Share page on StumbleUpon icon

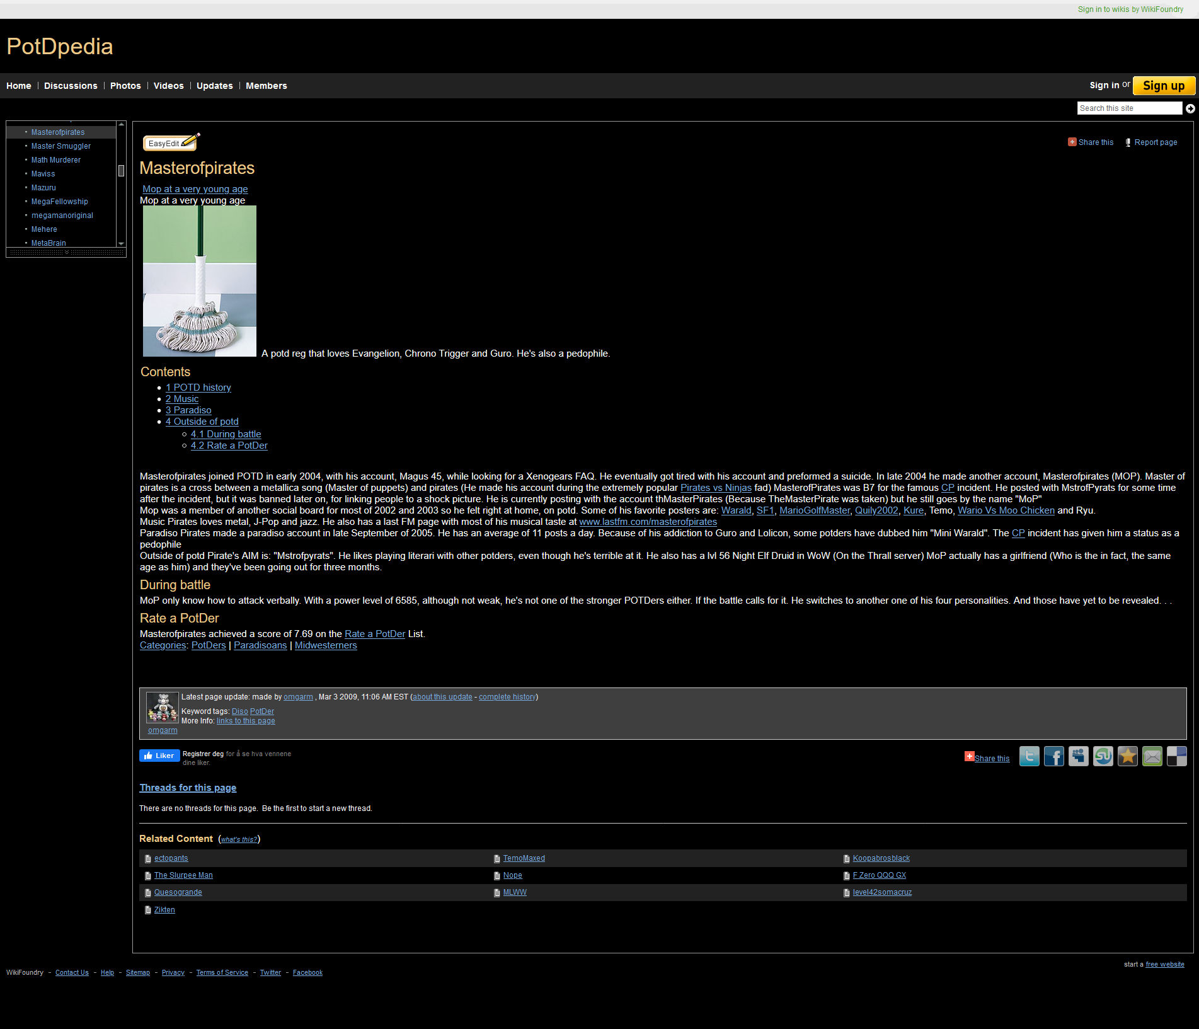1103,756
